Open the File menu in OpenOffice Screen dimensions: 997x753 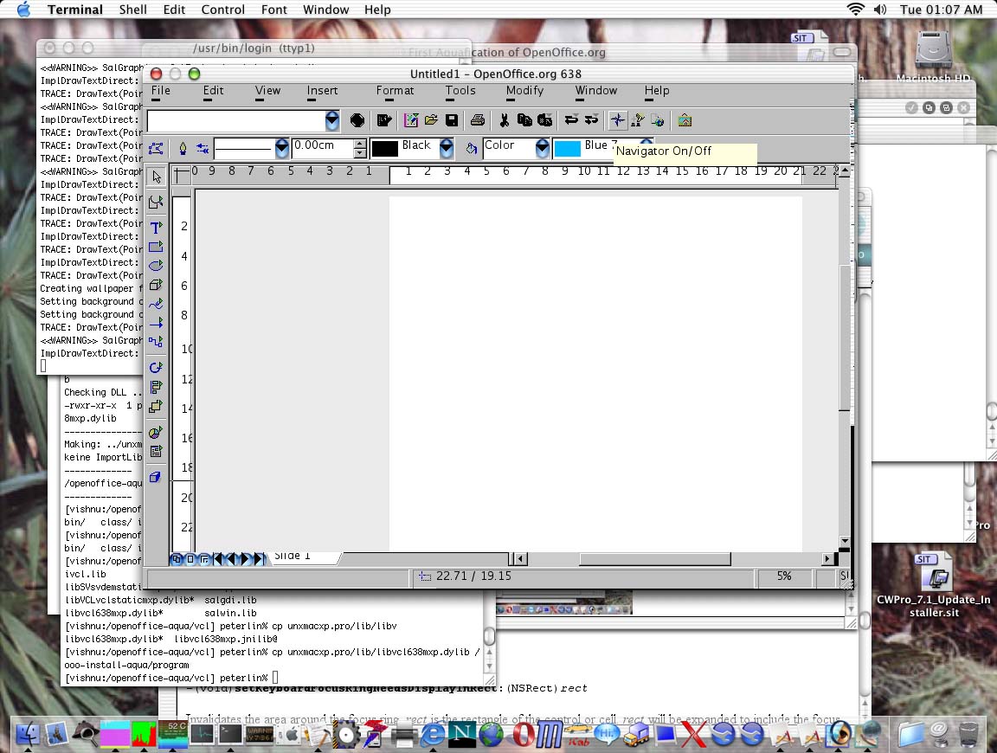(x=161, y=91)
